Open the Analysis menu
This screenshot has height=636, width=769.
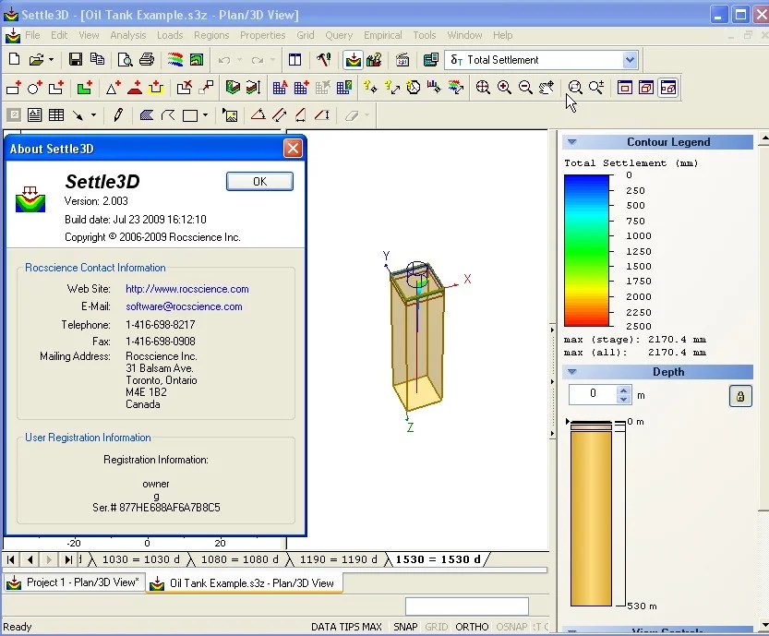point(128,35)
